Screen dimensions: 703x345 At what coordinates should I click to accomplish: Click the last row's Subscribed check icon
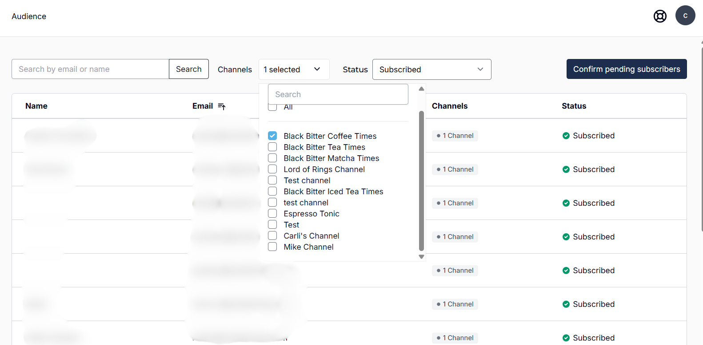(x=566, y=338)
